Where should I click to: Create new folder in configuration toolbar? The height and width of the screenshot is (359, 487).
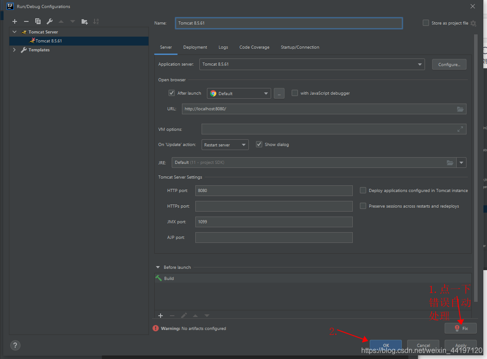(x=84, y=21)
